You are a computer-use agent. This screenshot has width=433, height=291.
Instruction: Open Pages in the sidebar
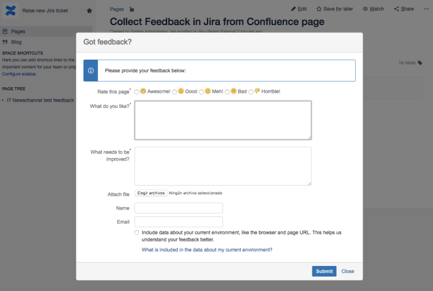[x=18, y=31]
